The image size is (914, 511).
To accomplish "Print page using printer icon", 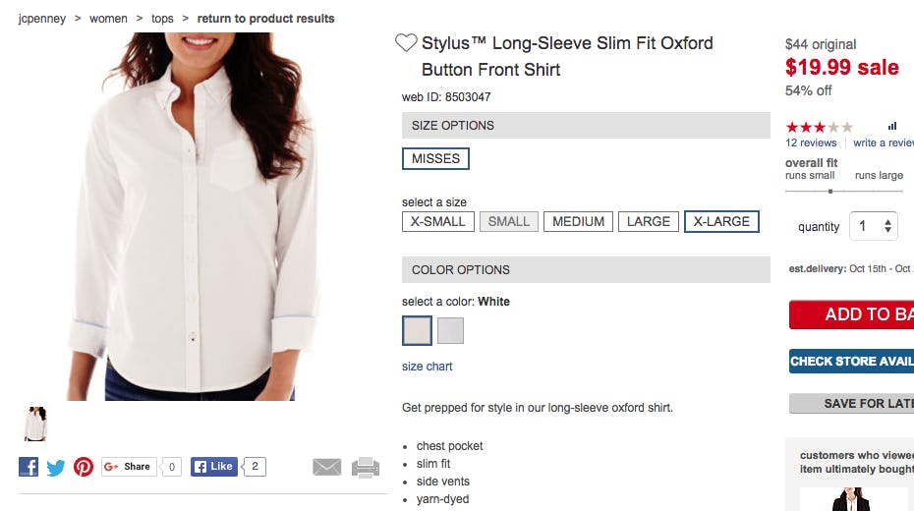I will pyautogui.click(x=366, y=467).
